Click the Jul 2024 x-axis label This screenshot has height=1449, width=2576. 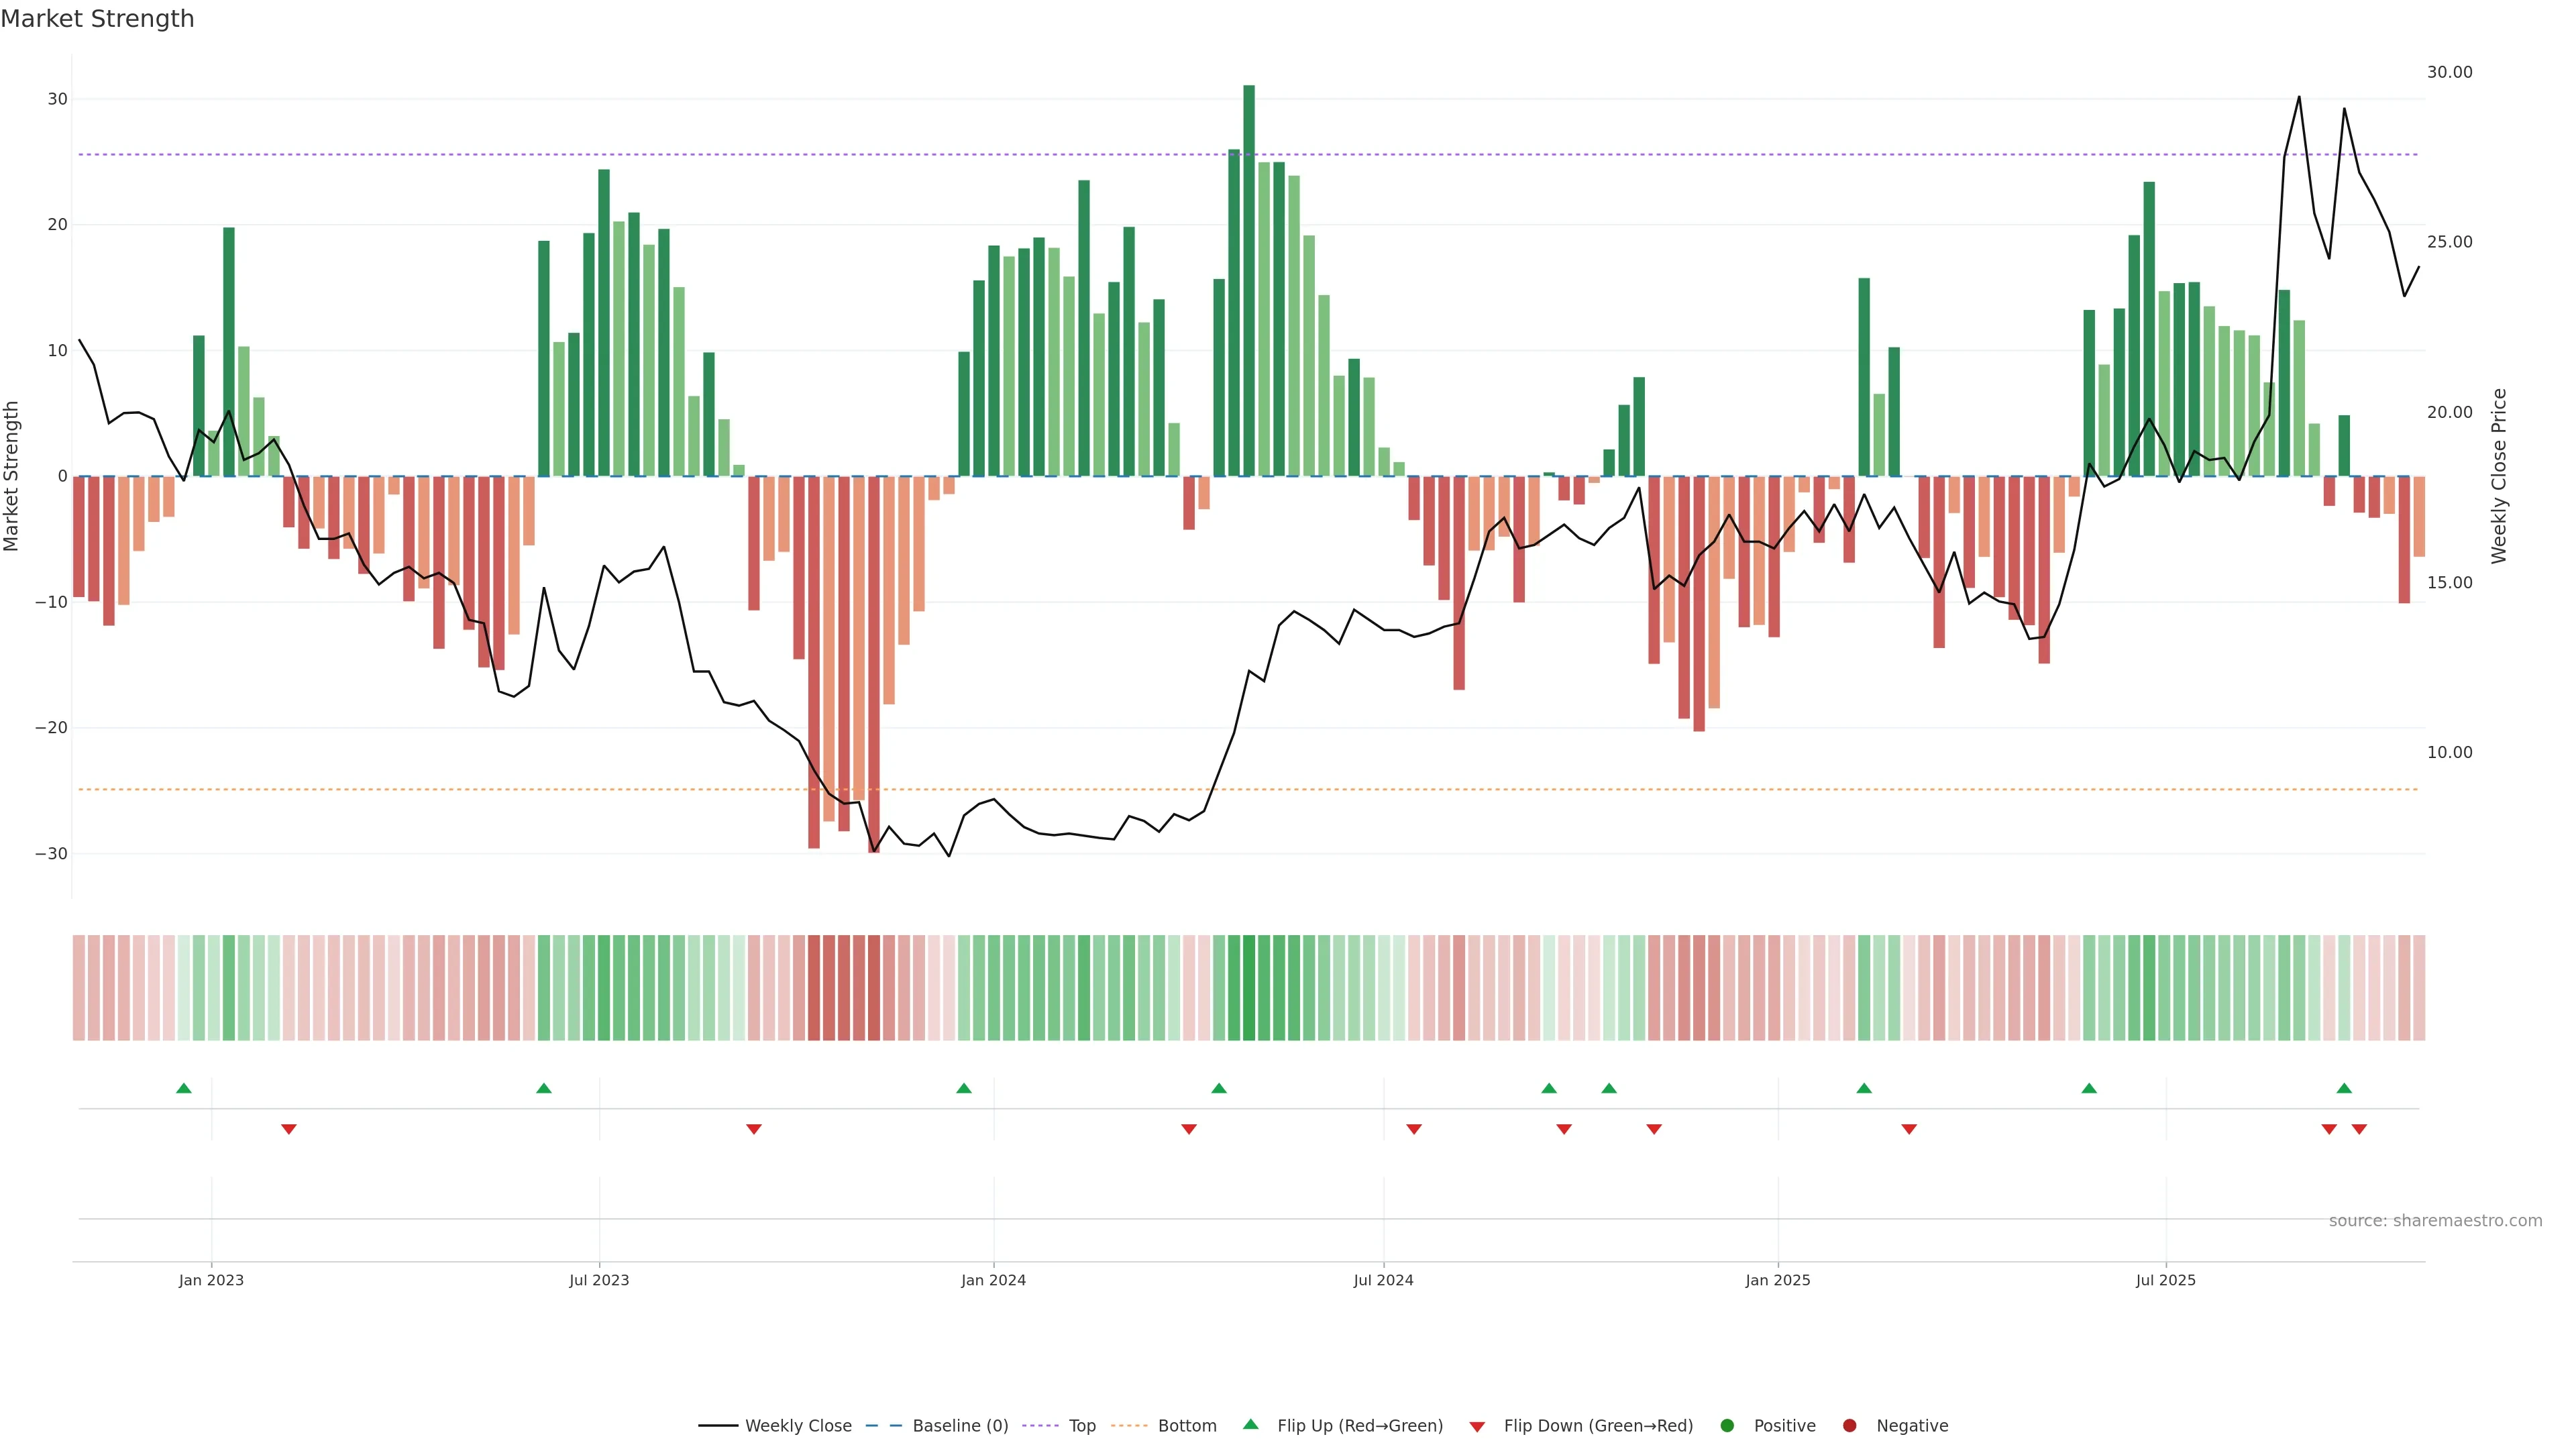[x=1383, y=1280]
